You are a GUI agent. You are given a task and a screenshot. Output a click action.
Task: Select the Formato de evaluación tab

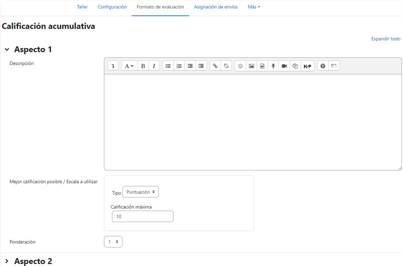pos(160,7)
